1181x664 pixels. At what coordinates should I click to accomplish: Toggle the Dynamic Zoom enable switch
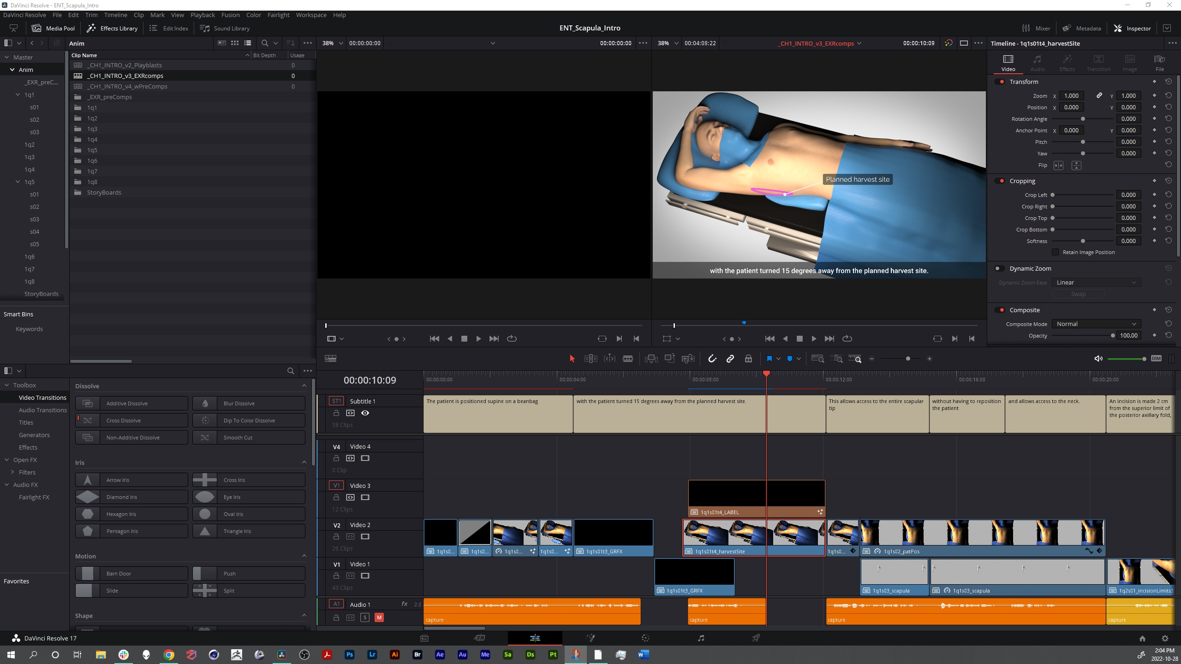(x=999, y=268)
